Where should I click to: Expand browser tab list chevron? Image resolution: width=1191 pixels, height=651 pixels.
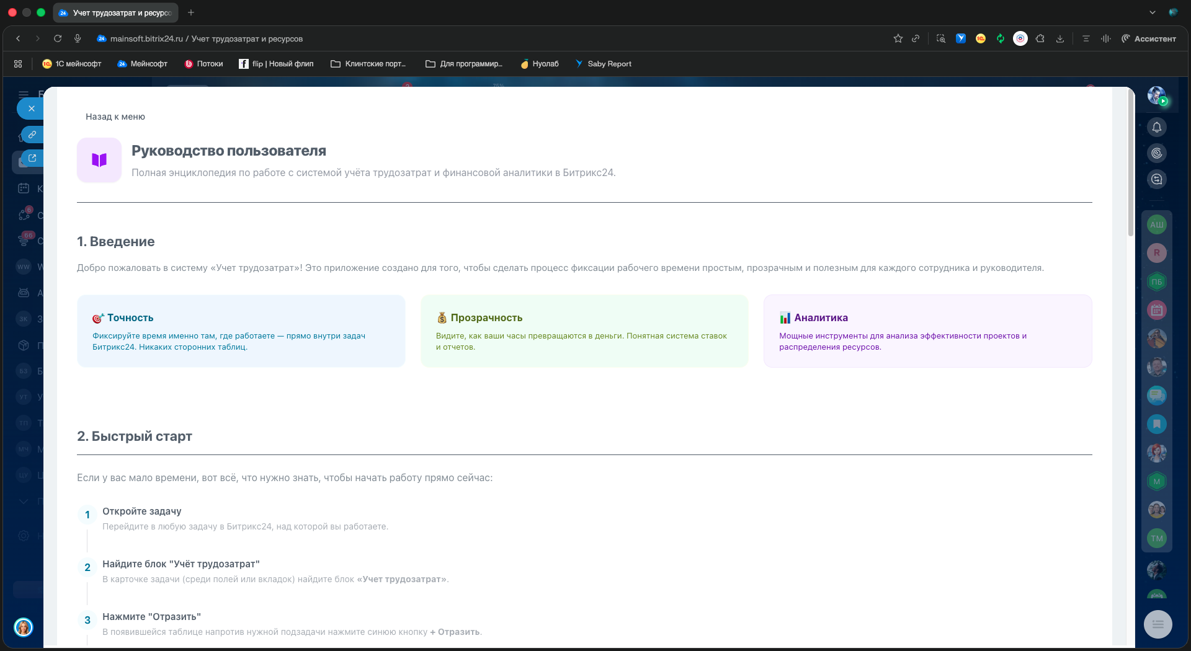click(x=1153, y=12)
